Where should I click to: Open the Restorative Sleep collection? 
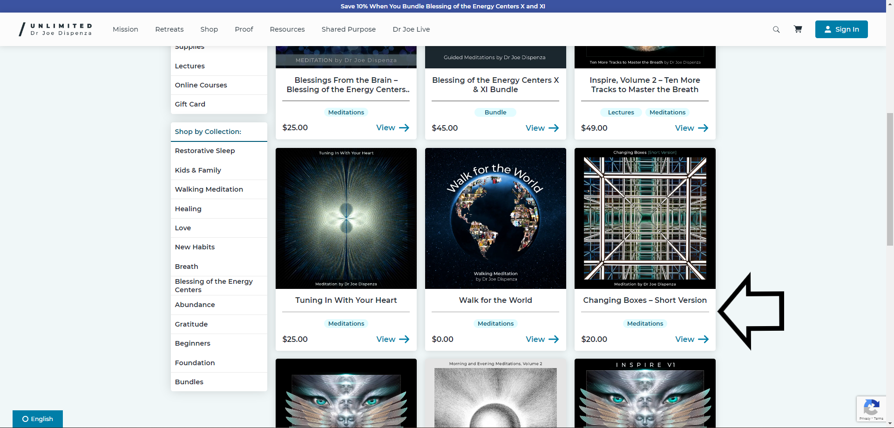tap(219, 151)
